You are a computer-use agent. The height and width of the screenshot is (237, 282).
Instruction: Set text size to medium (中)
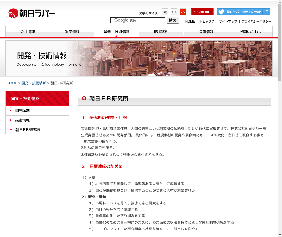tap(174, 12)
